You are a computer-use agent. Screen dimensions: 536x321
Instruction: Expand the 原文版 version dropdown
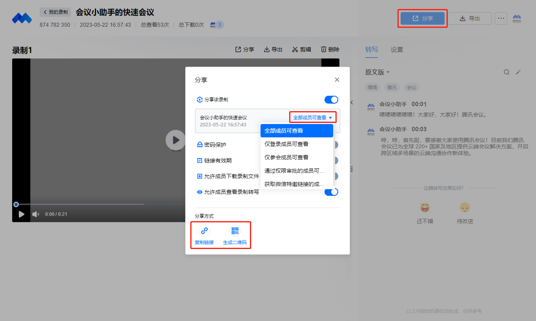377,72
